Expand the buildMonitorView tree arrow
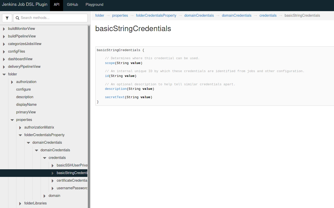The image size is (334, 208). click(x=4, y=29)
